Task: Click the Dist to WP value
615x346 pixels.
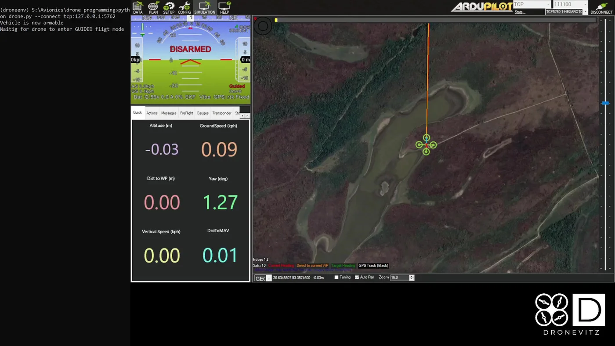Action: [162, 202]
